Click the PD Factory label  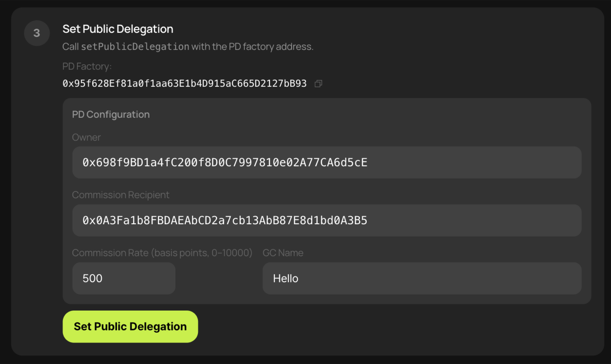point(87,66)
